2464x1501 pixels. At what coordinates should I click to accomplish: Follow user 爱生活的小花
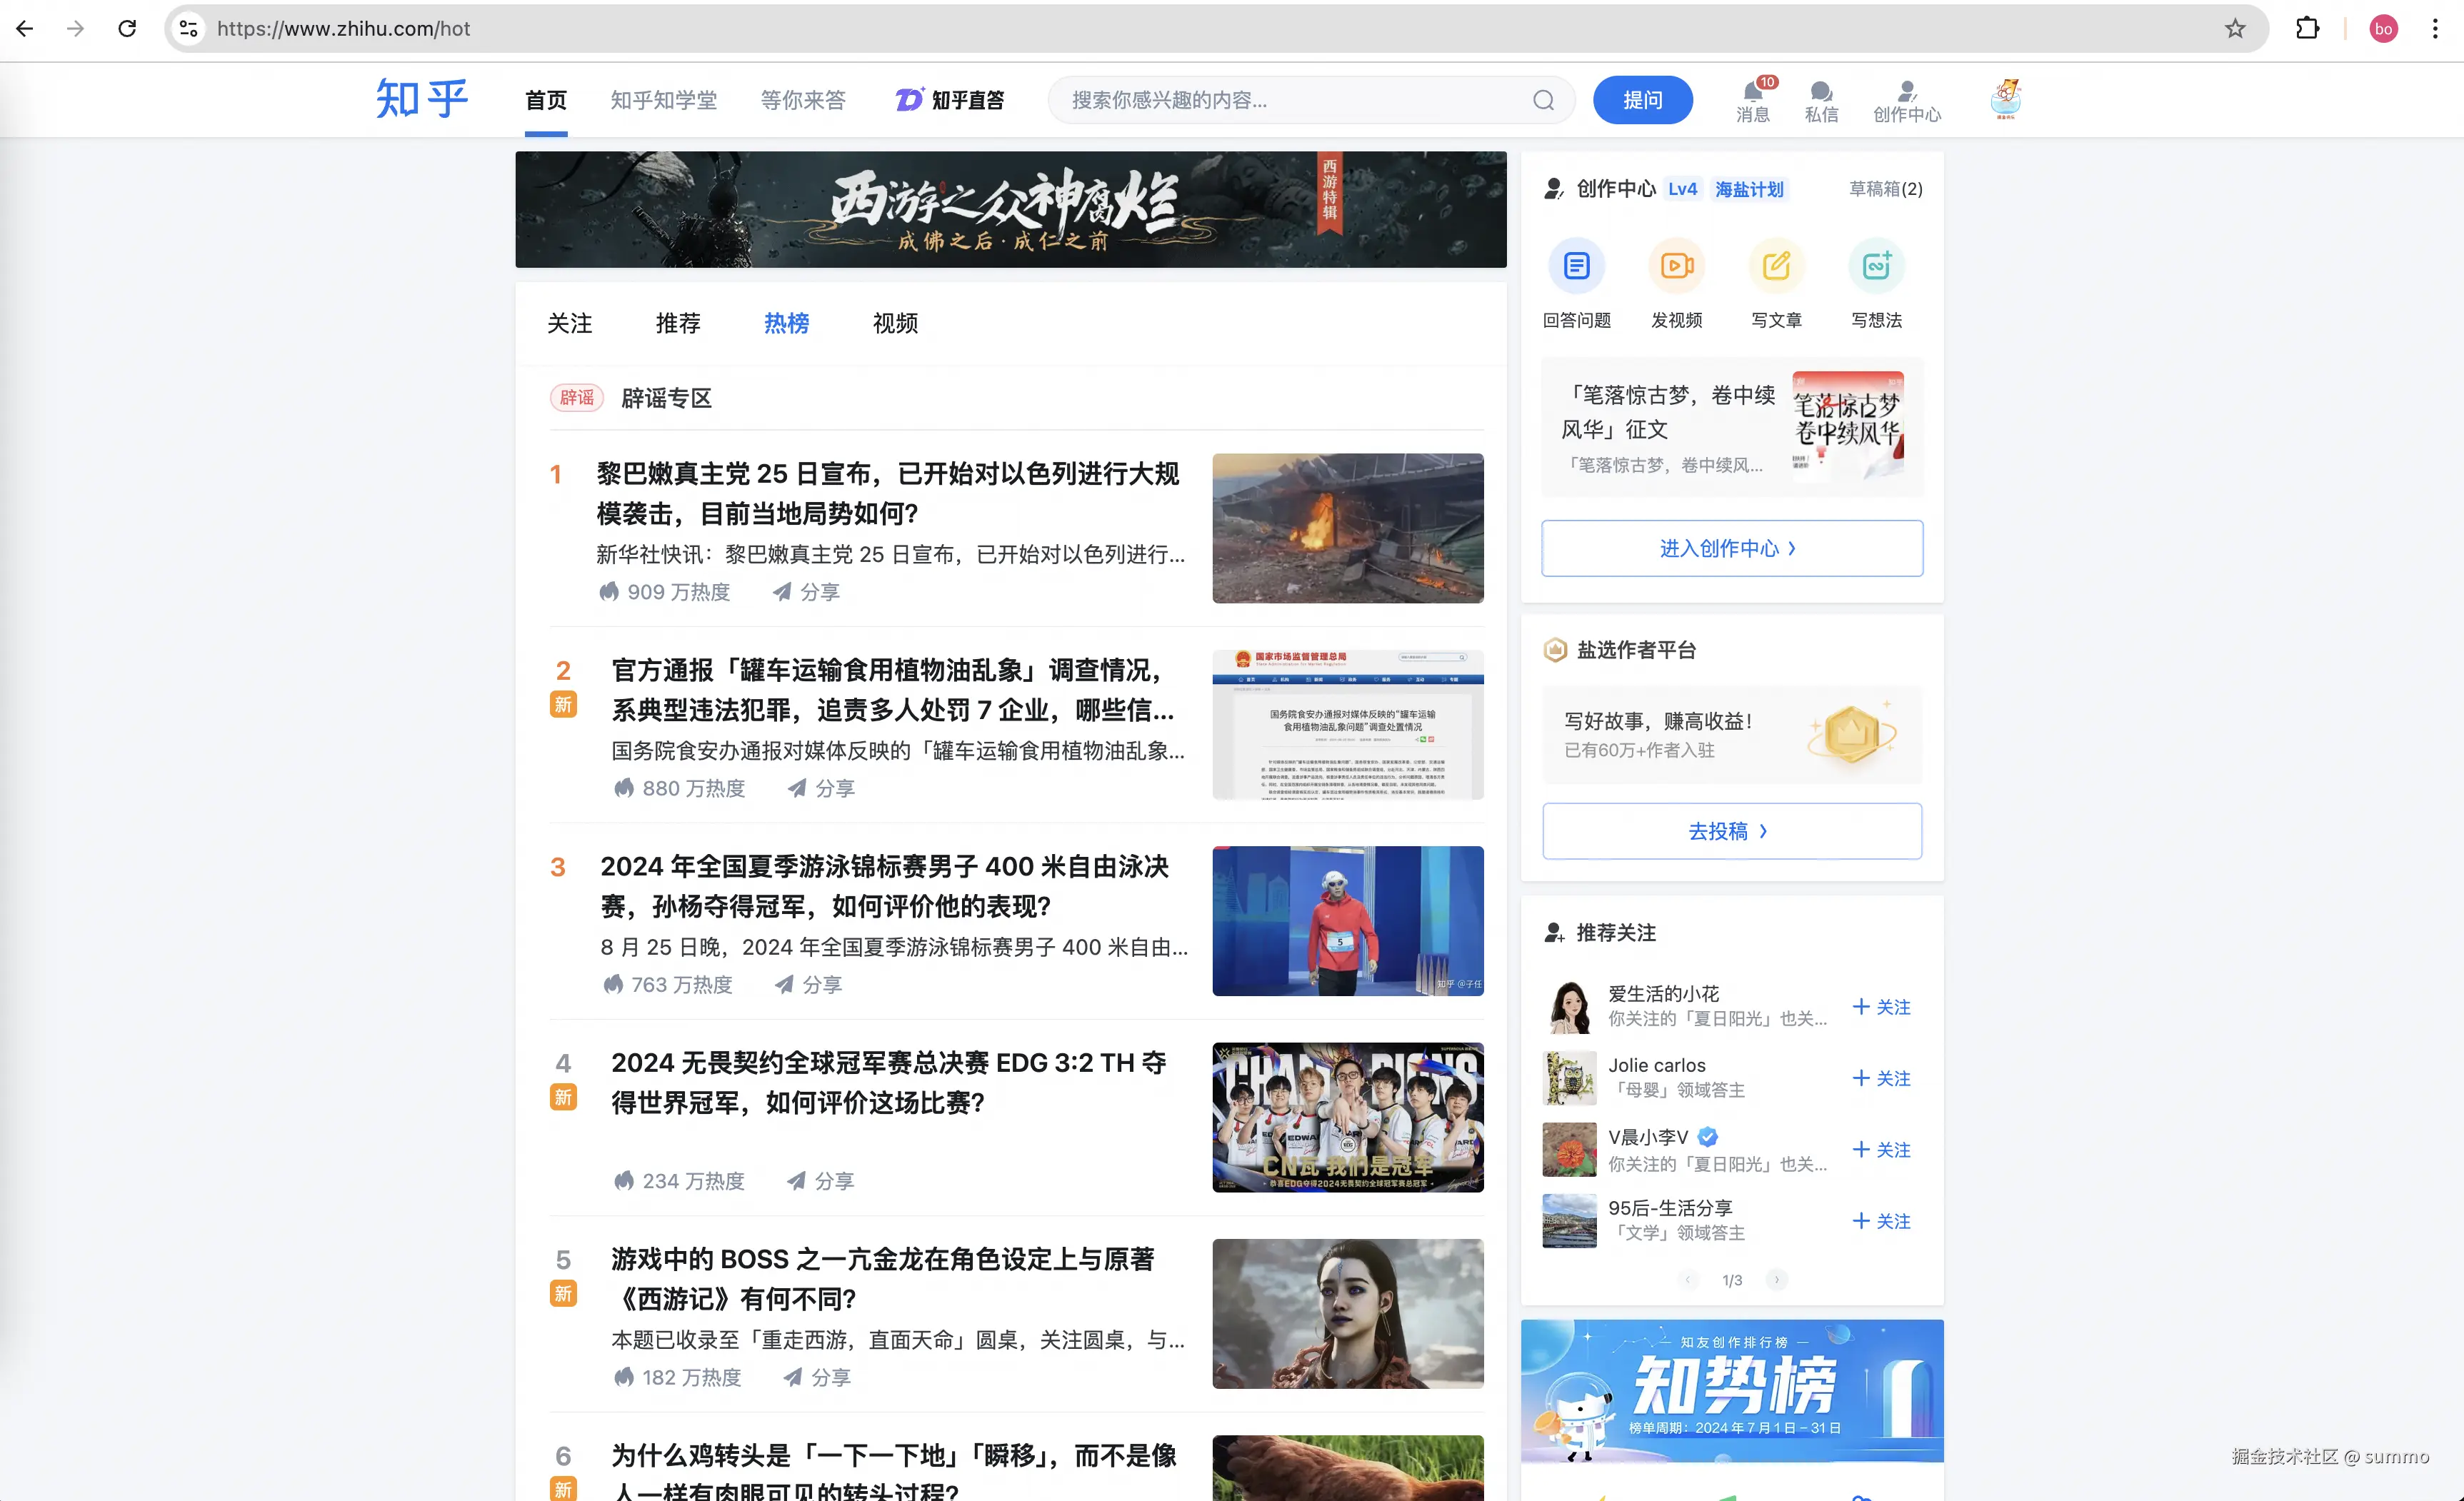[x=1881, y=1007]
